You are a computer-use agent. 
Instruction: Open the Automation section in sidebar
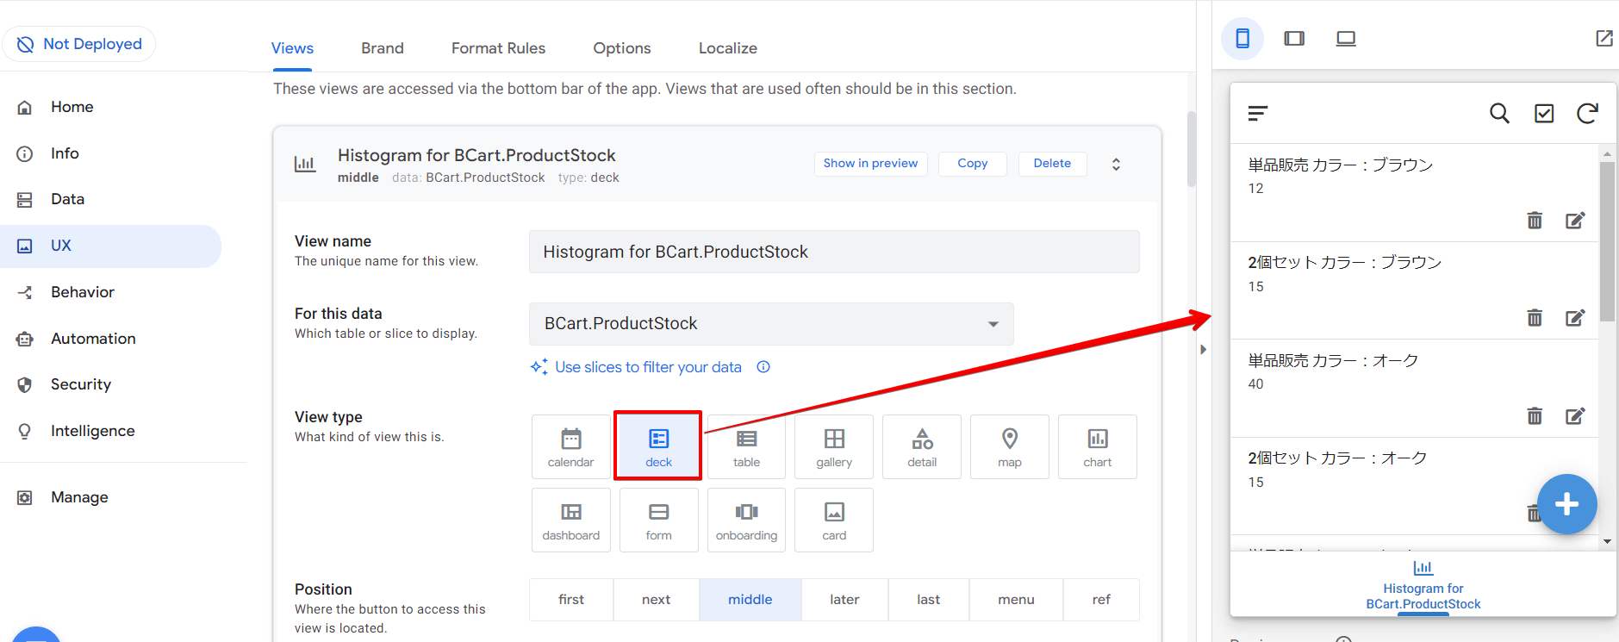pos(93,339)
